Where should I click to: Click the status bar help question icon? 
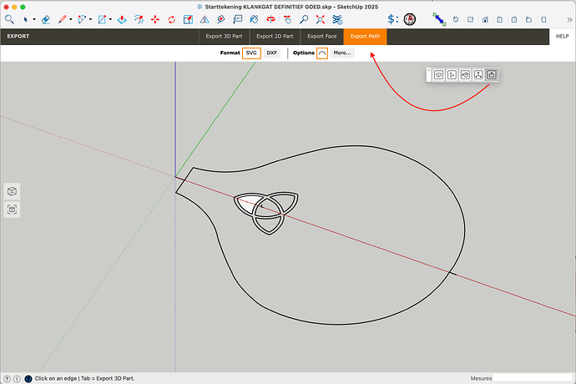pos(28,378)
